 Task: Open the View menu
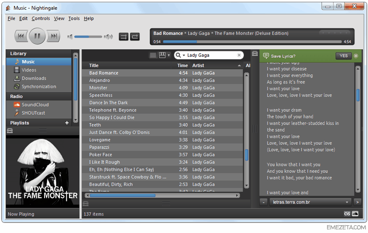point(59,18)
